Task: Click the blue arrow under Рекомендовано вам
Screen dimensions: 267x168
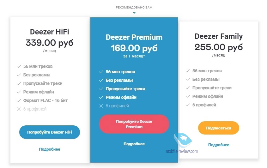Action: point(134,13)
